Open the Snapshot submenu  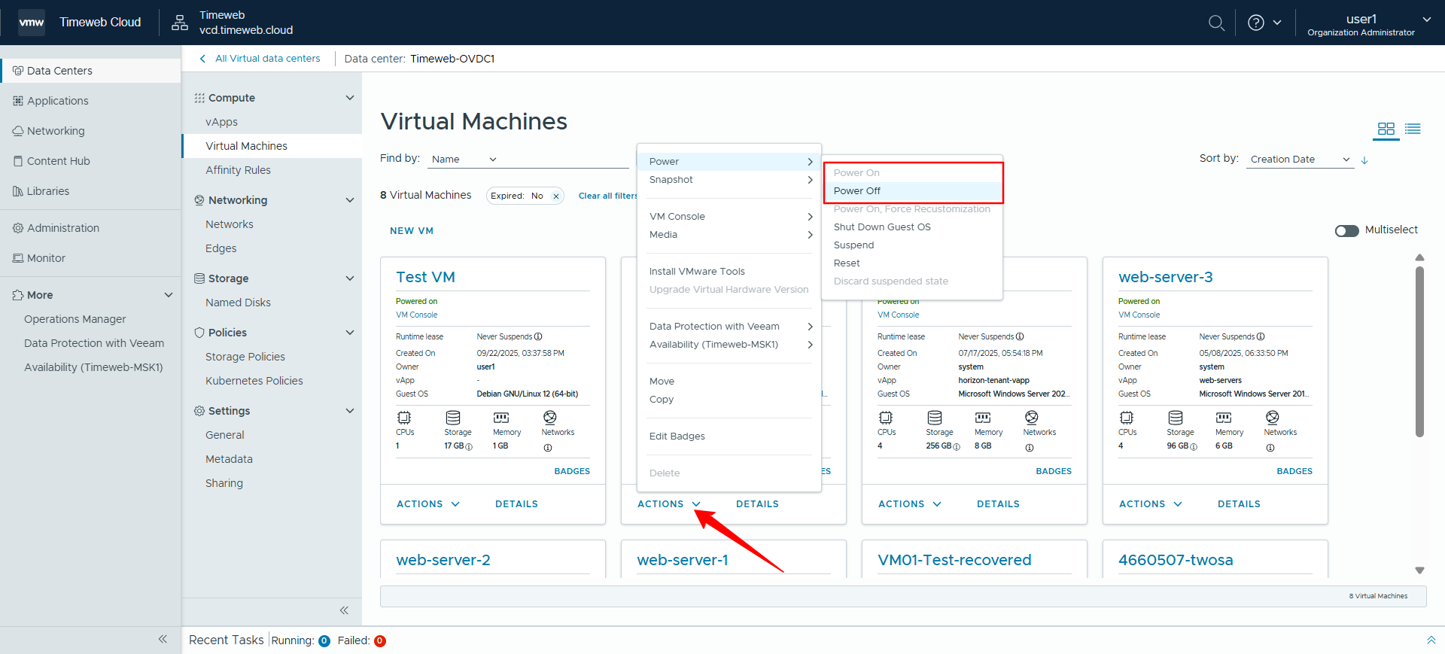pos(729,180)
